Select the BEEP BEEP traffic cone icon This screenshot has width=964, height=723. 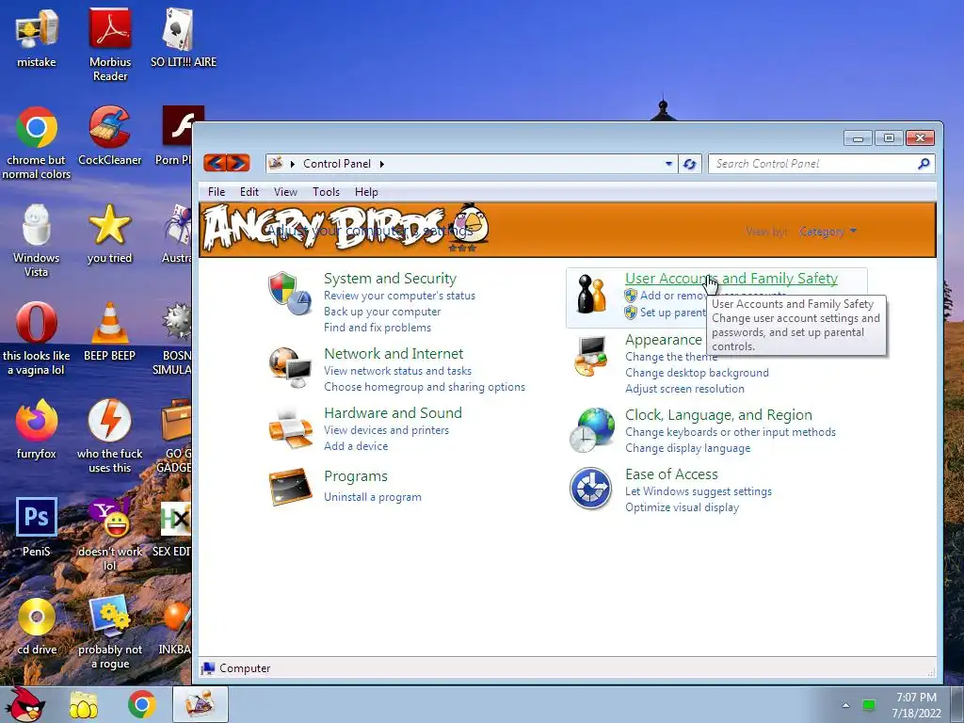(110, 331)
